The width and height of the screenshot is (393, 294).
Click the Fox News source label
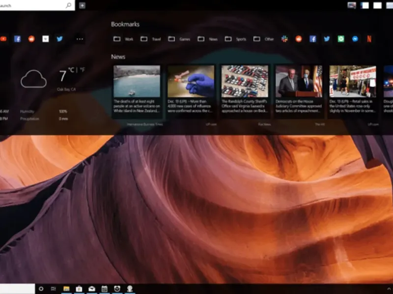pos(264,124)
